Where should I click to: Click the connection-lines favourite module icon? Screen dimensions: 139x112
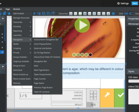[76, 14]
